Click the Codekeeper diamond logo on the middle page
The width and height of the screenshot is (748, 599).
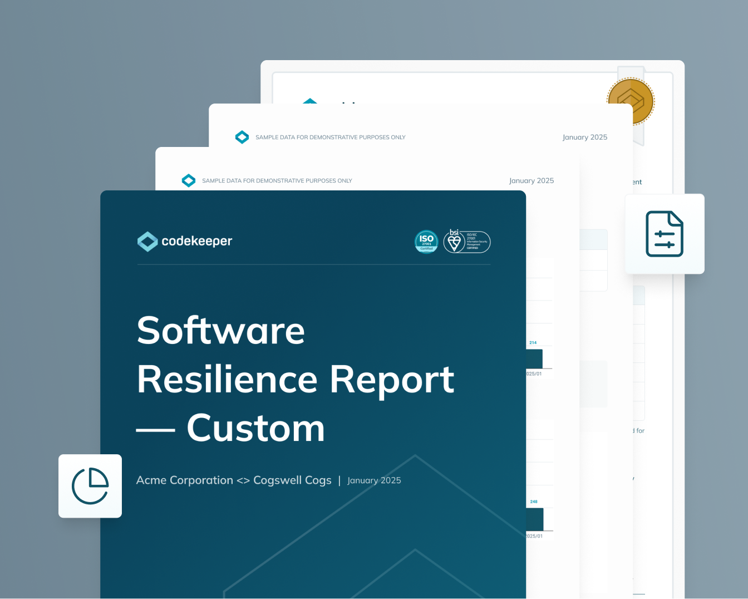(242, 137)
